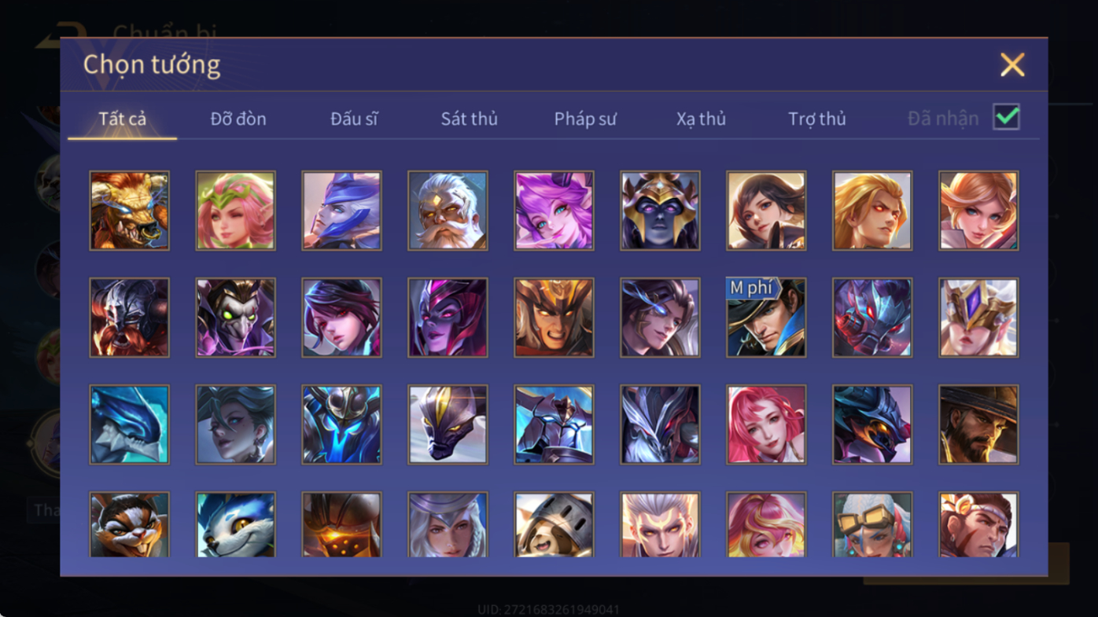Open the Sát thủ tab
The height and width of the screenshot is (617, 1098).
click(469, 119)
